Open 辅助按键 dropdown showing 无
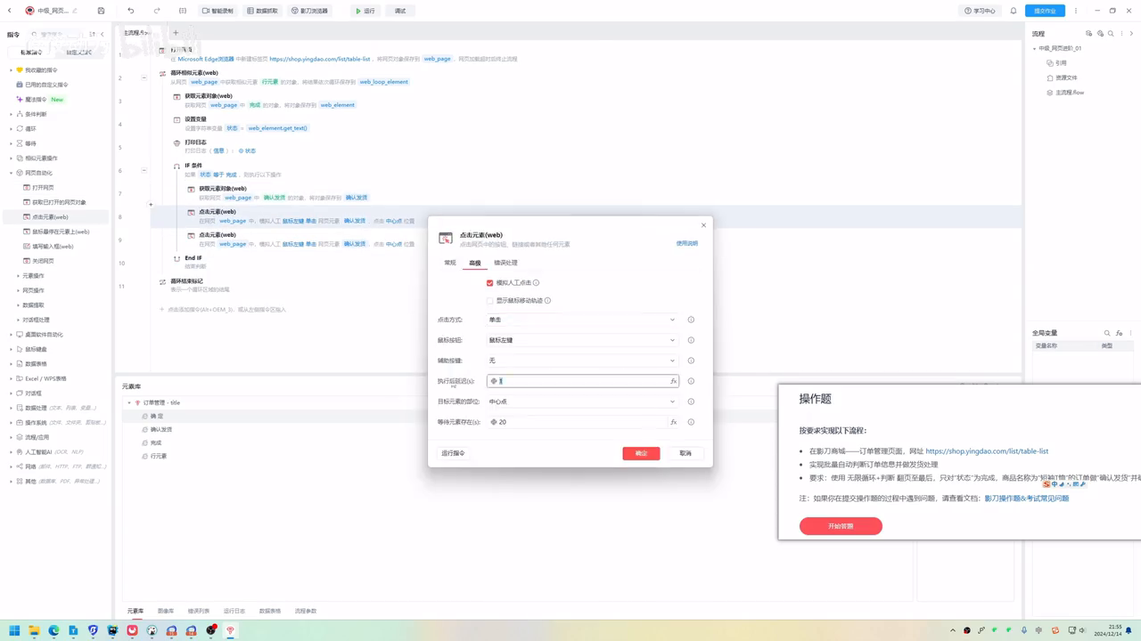The image size is (1141, 641). click(x=582, y=361)
